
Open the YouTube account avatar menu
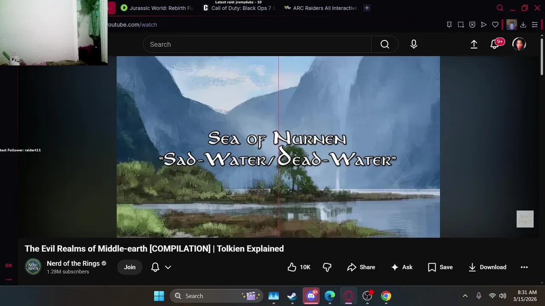[x=519, y=44]
